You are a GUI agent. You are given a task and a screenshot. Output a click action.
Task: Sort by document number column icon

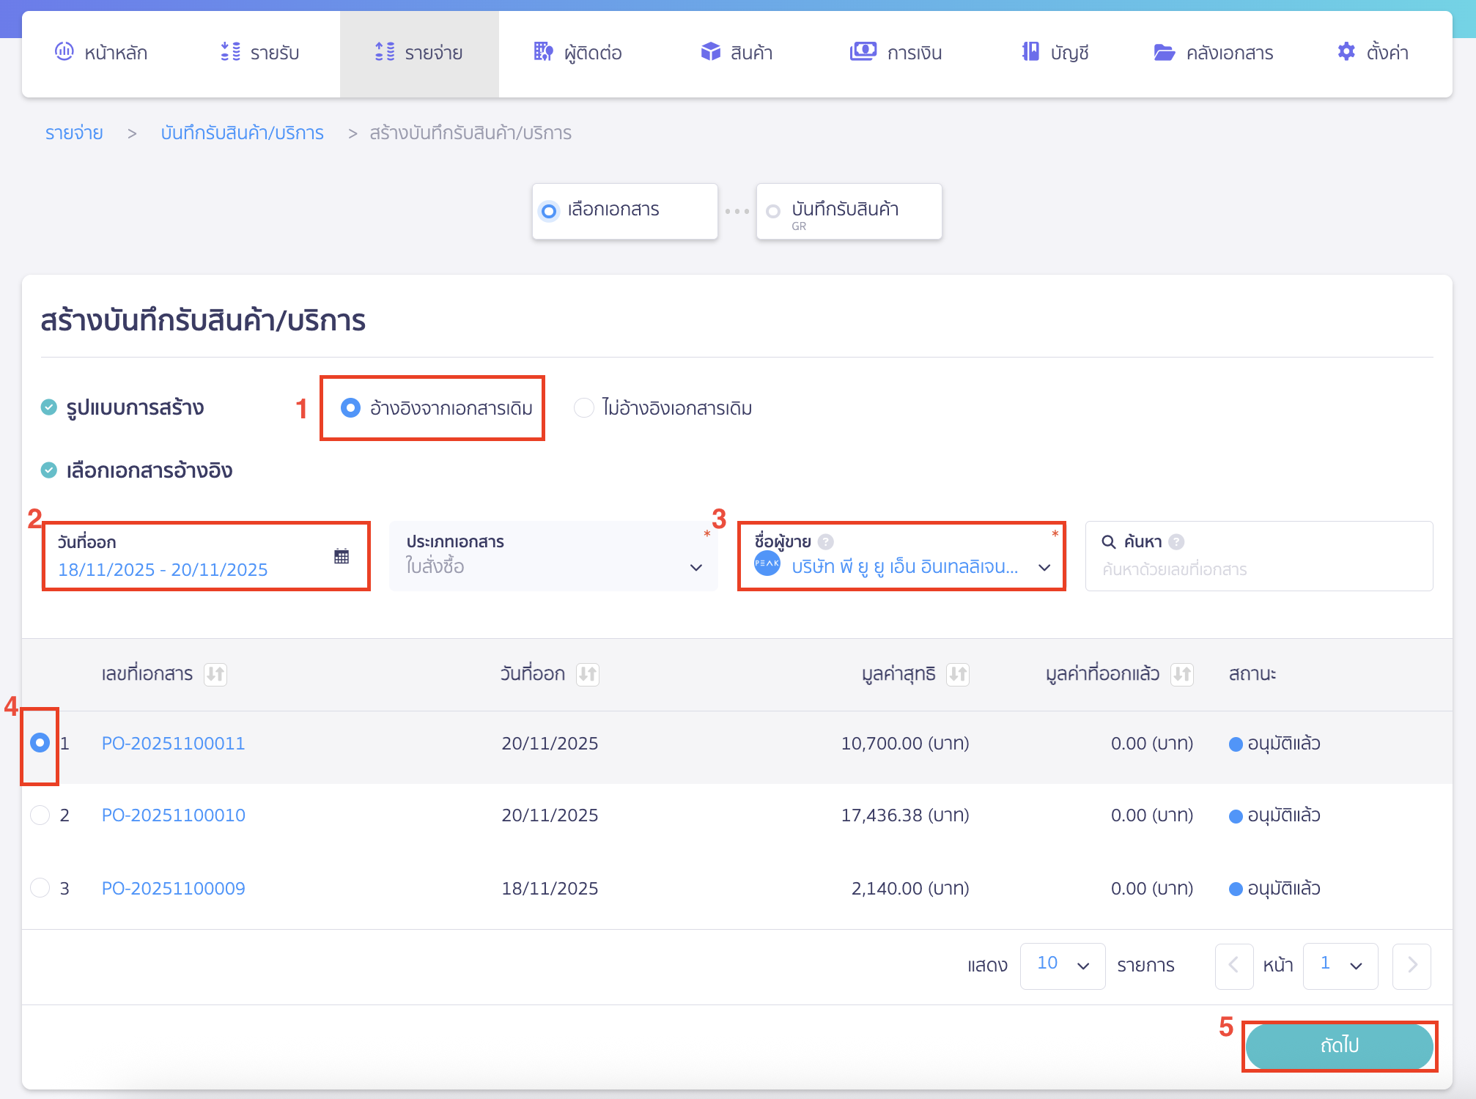[x=215, y=674]
